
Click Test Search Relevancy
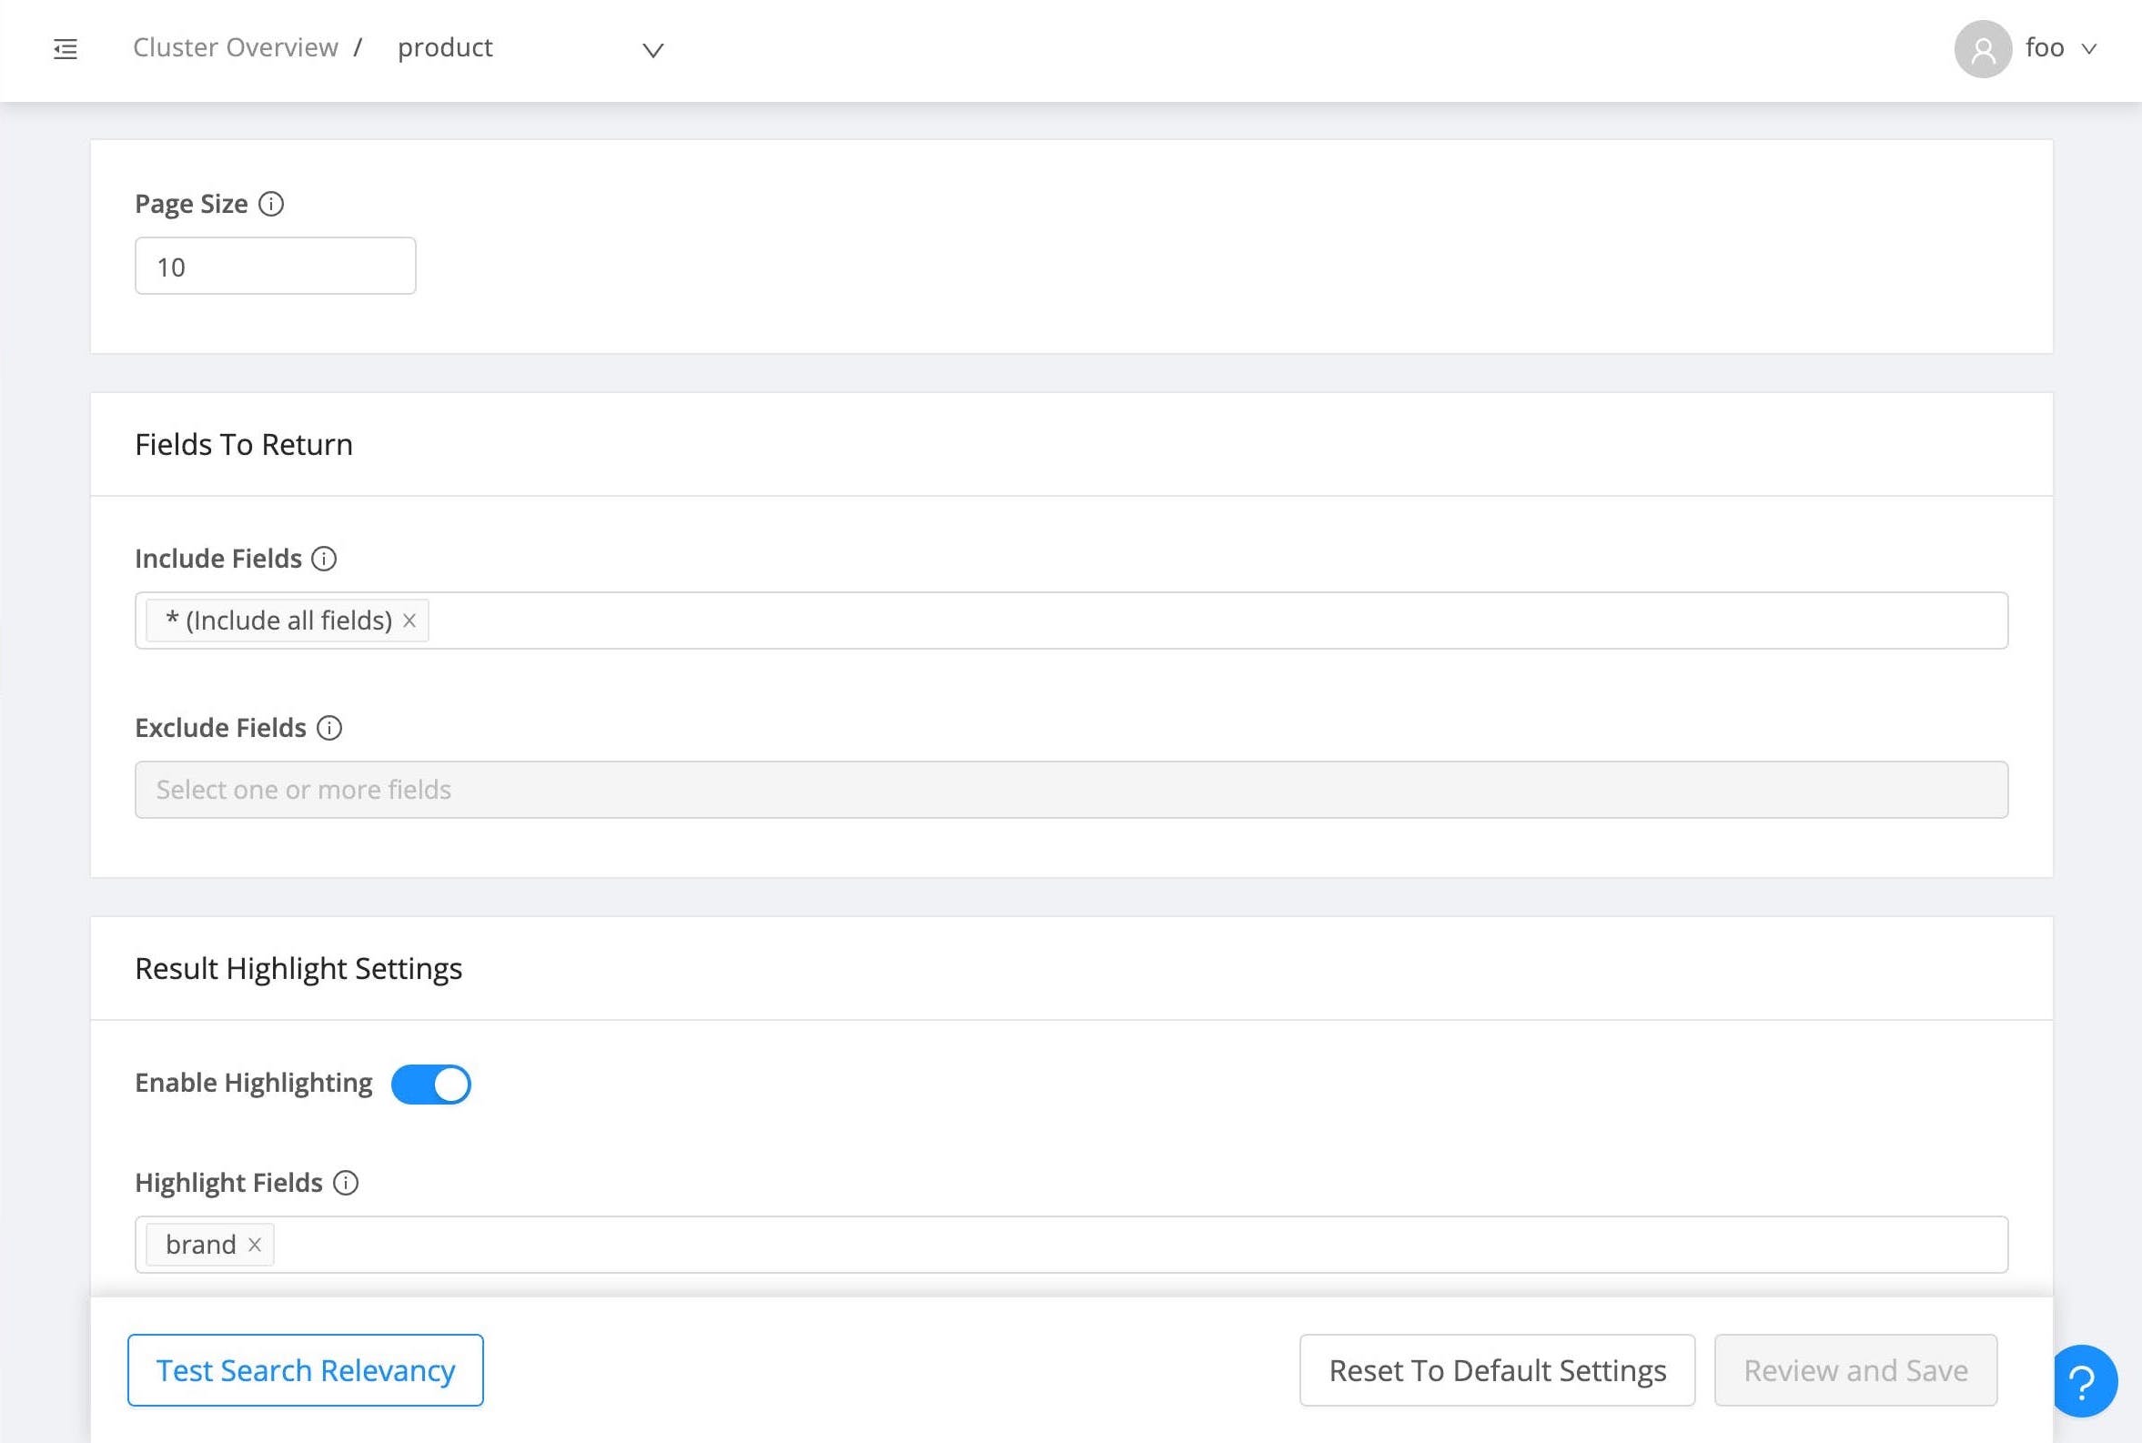305,1369
